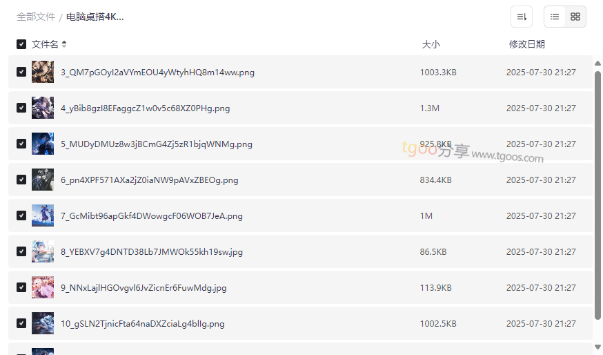Open file 8_YEBXV7g4DNTD38Lb7JMWOk55kh19sw.jpg

click(152, 251)
